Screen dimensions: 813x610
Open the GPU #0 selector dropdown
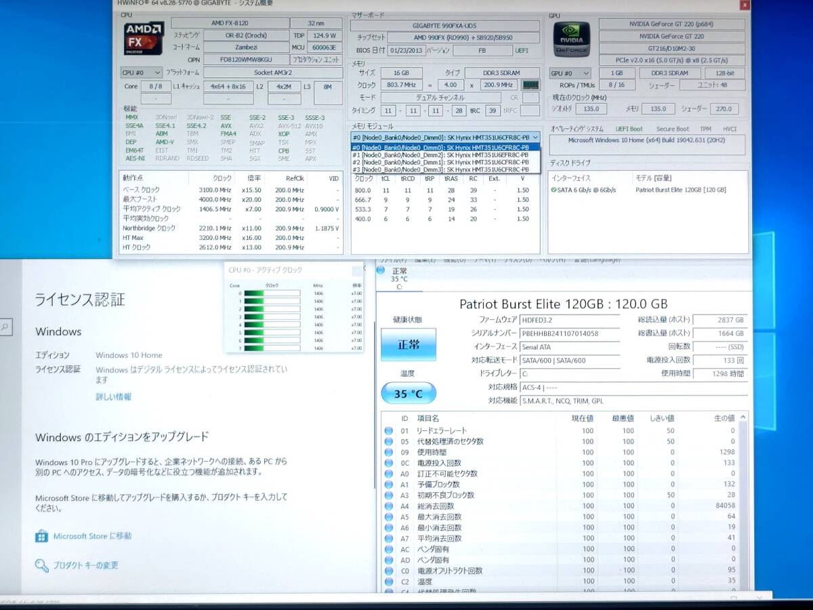(x=569, y=73)
